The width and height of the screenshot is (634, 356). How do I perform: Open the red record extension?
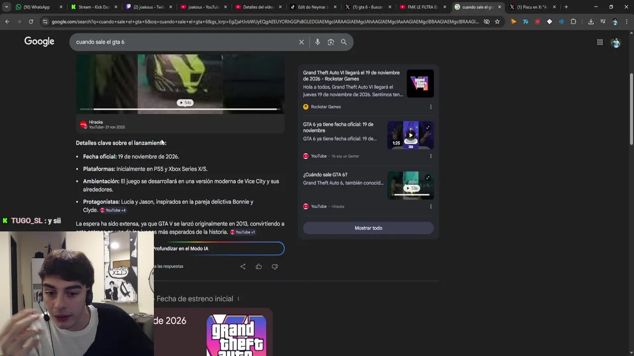[x=537, y=22]
